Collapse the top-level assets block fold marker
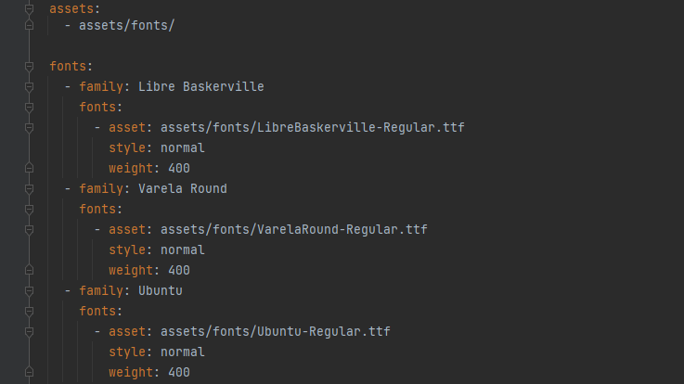Screen dimensions: 684x384 [29, 7]
